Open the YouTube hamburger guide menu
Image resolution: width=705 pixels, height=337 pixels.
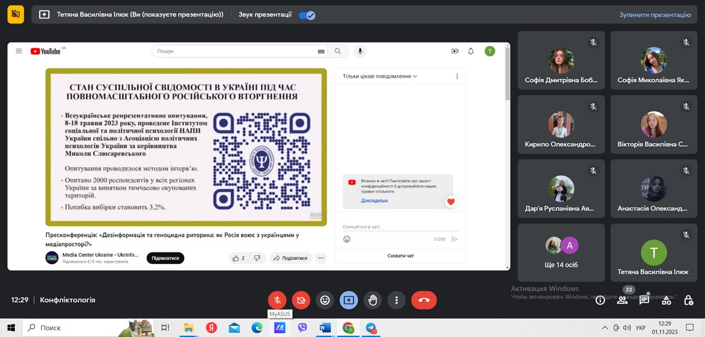pos(19,51)
